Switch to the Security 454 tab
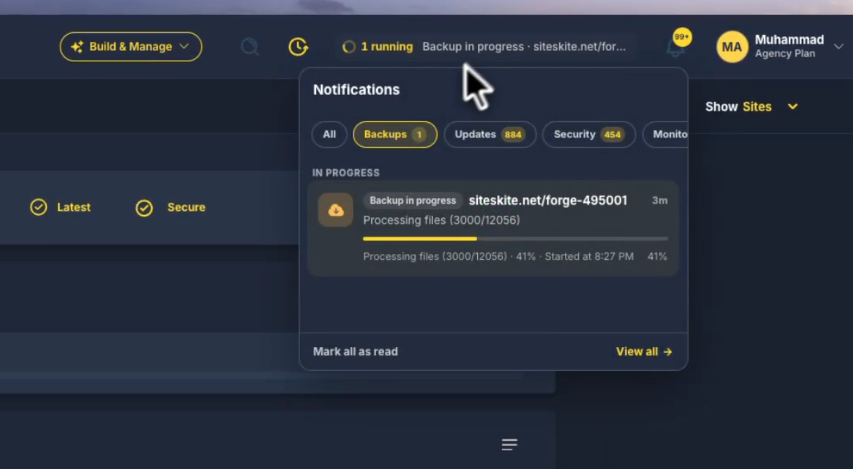Viewport: 853px width, 469px height. tap(588, 134)
